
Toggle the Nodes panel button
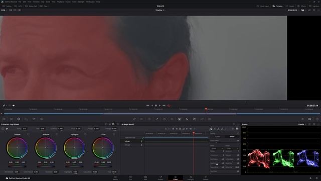point(290,6)
